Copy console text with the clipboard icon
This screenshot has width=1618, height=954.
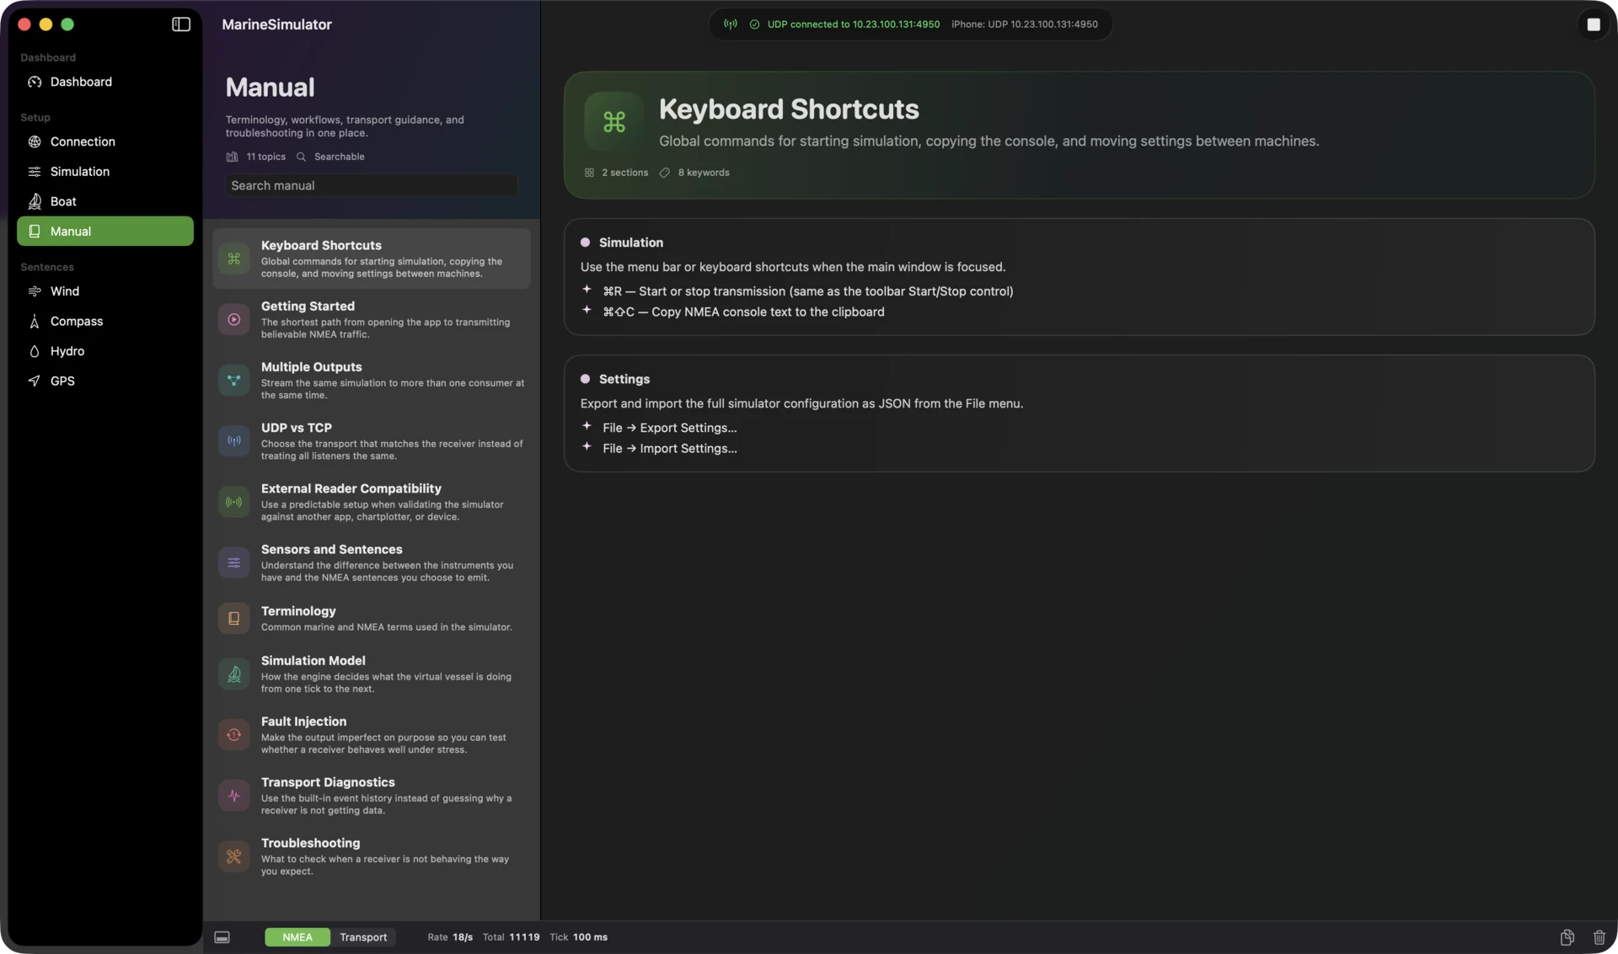click(1567, 937)
